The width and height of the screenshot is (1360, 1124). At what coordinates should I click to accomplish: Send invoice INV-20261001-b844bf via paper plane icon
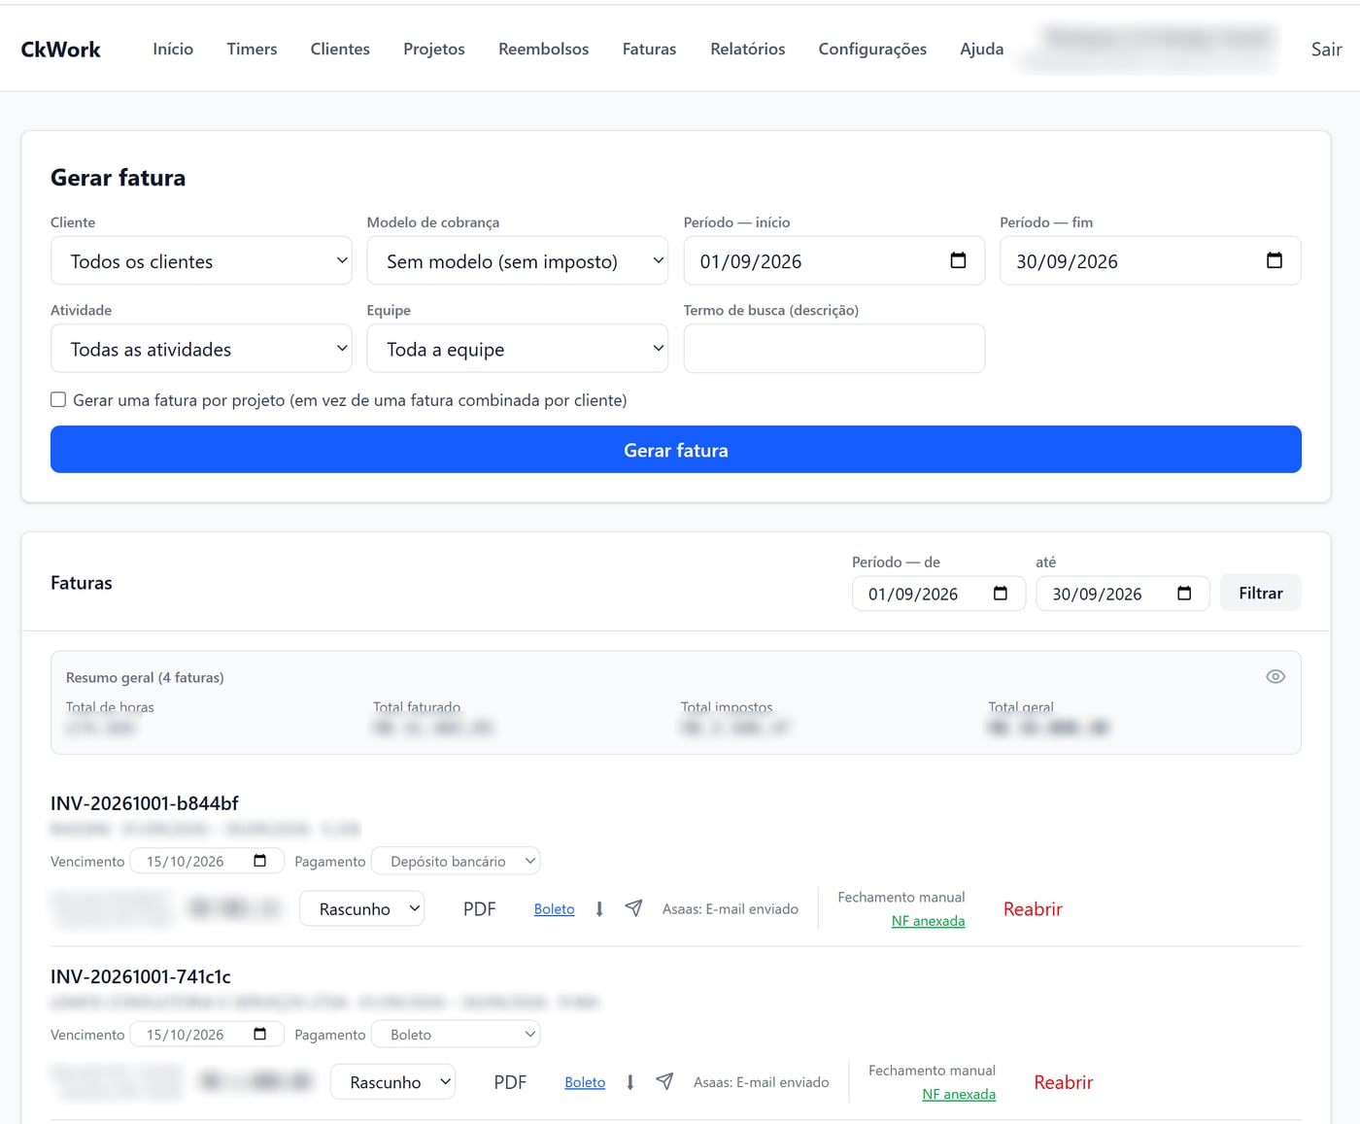click(x=633, y=908)
